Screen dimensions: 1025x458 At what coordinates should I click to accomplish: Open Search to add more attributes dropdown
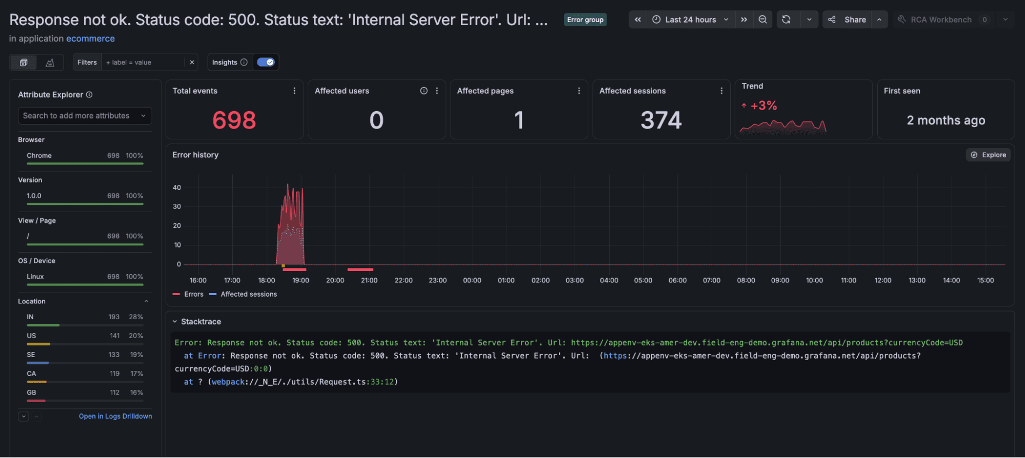[x=85, y=116]
